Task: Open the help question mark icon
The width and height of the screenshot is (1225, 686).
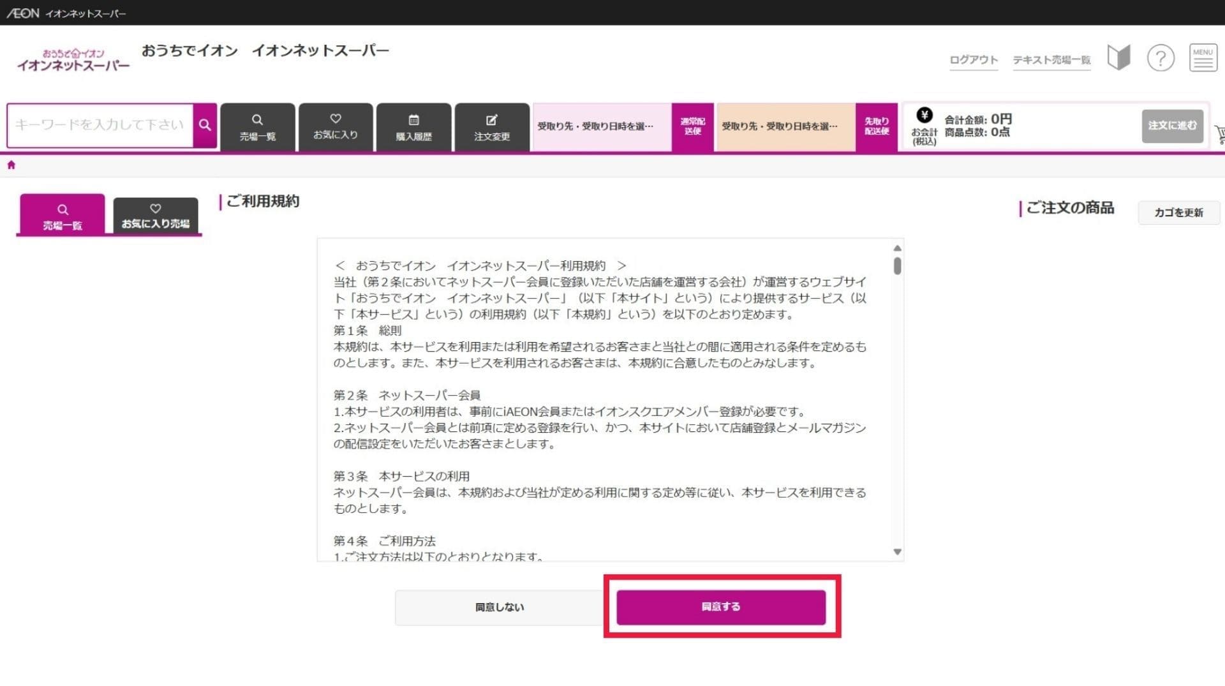Action: pos(1161,58)
